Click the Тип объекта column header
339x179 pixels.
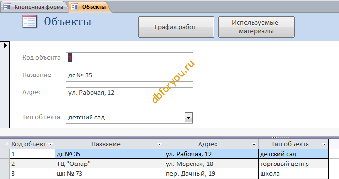coord(293,144)
